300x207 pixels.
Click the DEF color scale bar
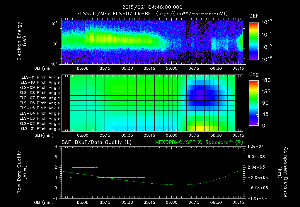[254, 41]
